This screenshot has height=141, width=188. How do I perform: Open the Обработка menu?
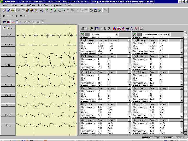30,5
